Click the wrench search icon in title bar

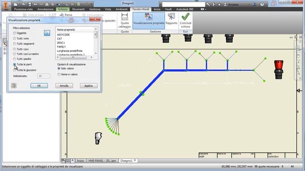click(208, 4)
